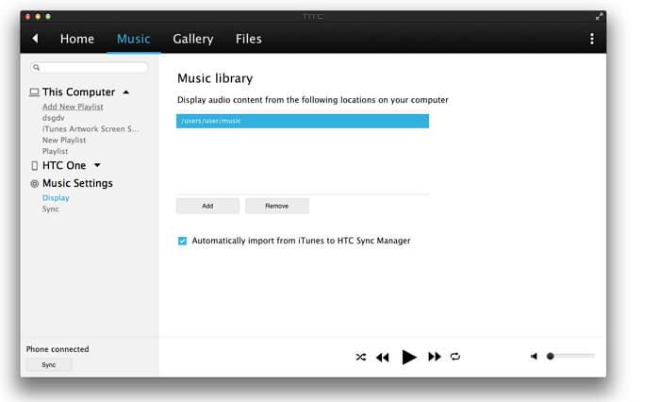Enter fullscreen with the expand icon
Screen dimensions: 660x402
pos(599,16)
